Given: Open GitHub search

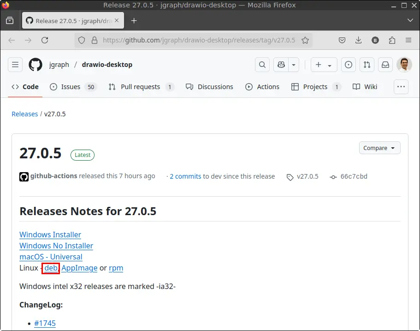Looking at the screenshot, I should (x=262, y=65).
